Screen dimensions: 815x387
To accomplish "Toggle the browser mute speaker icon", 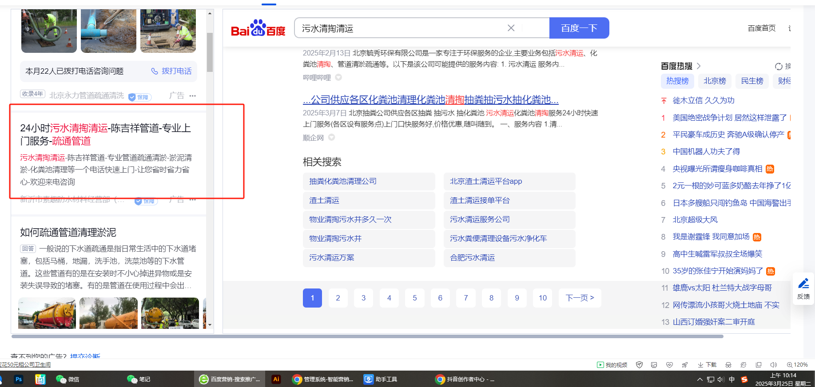I will click(773, 365).
